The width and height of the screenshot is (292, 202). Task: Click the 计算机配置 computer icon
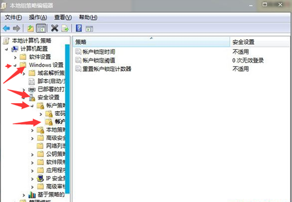pos(15,49)
